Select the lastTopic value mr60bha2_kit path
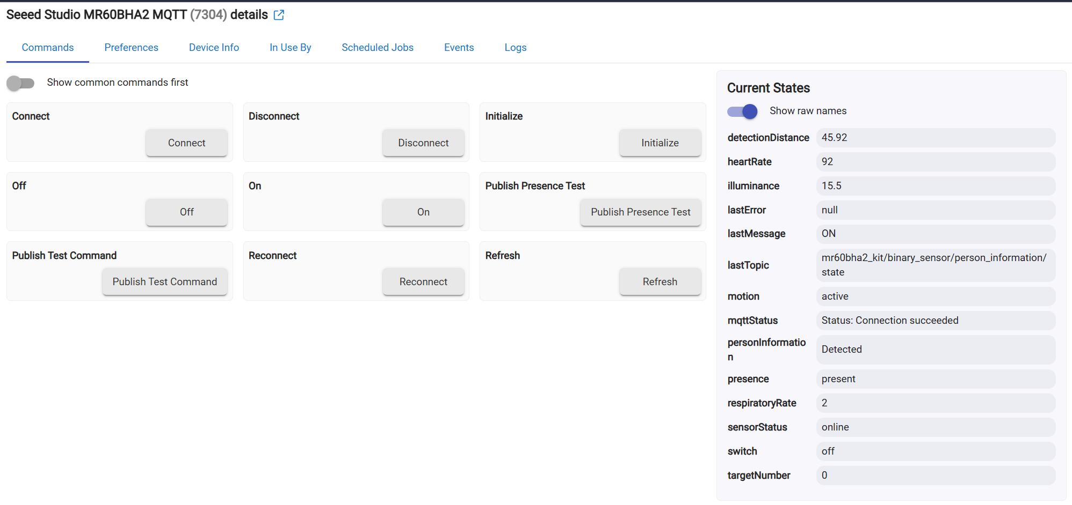 (x=936, y=265)
